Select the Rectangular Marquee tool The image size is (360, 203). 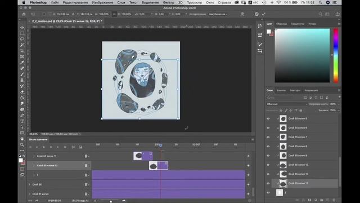(22, 33)
